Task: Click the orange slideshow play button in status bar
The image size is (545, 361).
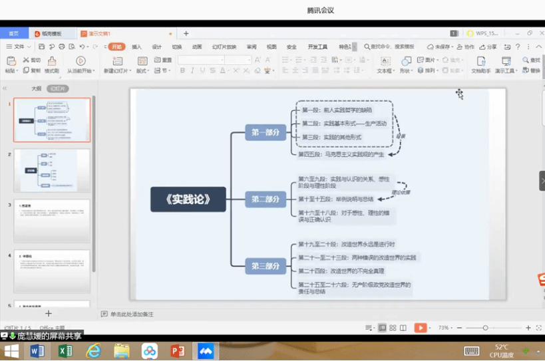Action: tap(420, 328)
